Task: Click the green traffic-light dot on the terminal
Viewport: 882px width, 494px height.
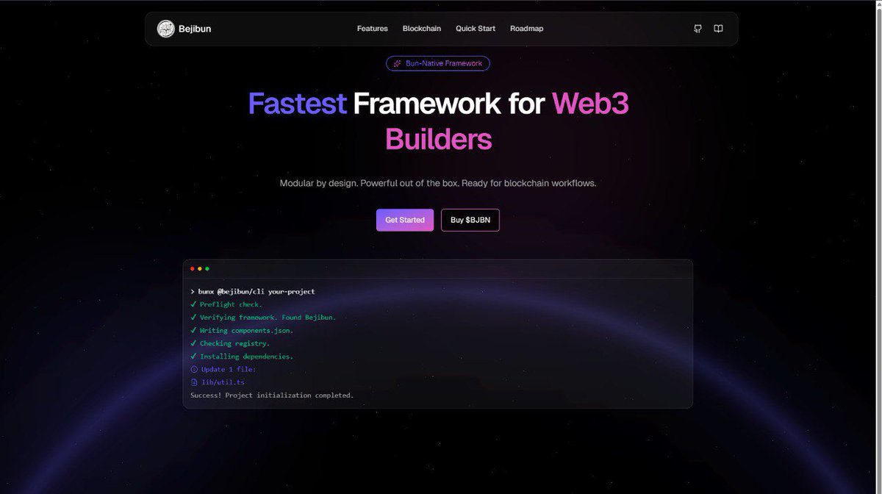Action: 207,269
